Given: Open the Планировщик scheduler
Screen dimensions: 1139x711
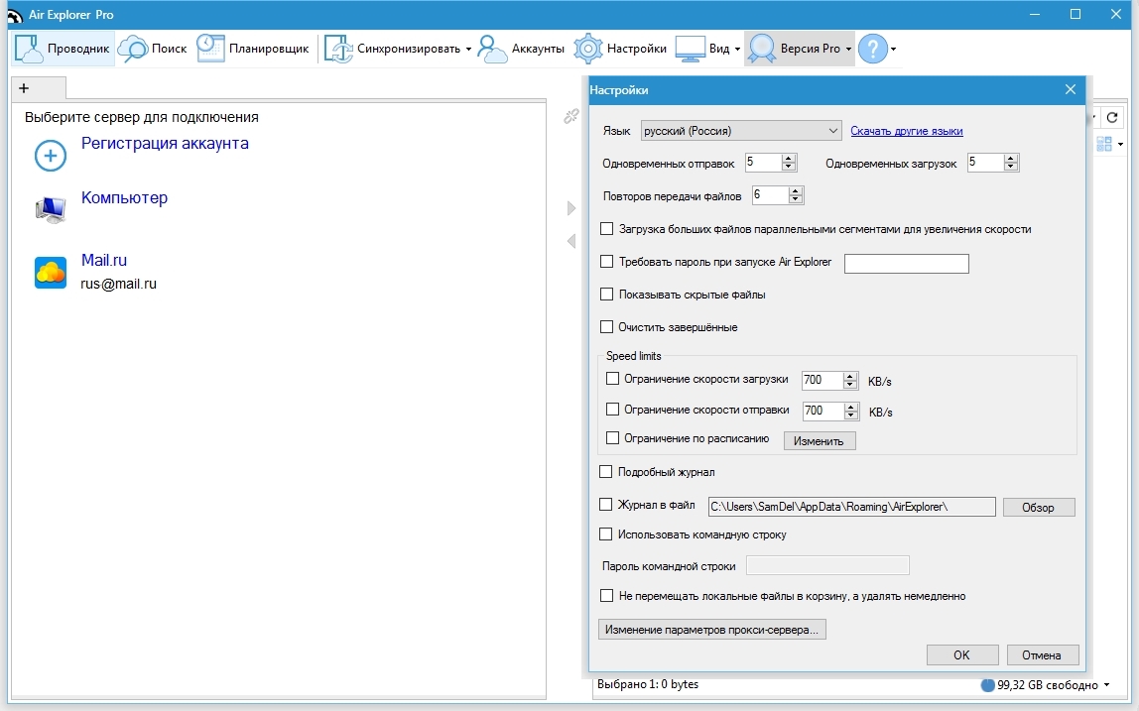Looking at the screenshot, I should (x=211, y=49).
